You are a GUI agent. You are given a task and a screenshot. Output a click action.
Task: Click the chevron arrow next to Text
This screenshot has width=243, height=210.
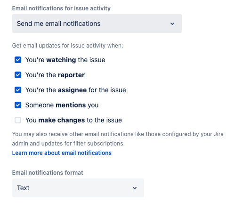coord(135,188)
